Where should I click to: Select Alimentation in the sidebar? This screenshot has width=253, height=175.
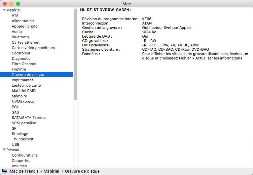[x=23, y=21]
